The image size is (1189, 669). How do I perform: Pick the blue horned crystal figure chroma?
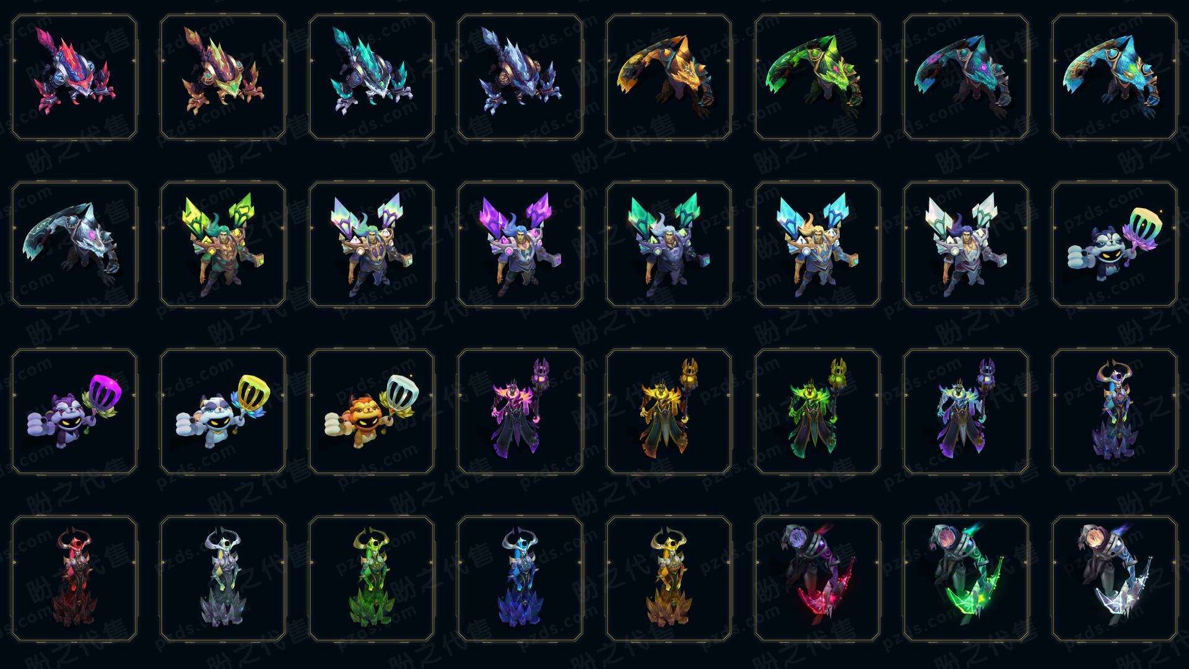pos(520,579)
